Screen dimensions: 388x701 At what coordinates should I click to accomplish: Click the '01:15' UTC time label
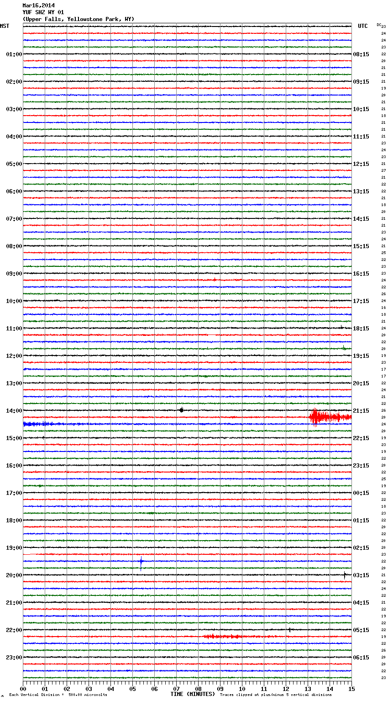[x=361, y=520]
